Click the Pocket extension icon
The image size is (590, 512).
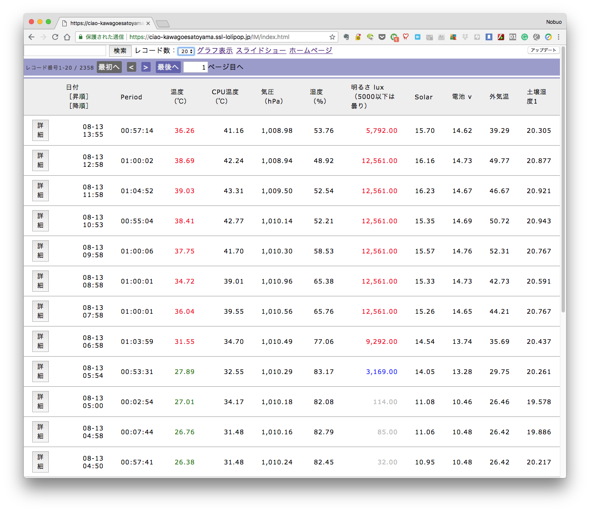[x=382, y=37]
